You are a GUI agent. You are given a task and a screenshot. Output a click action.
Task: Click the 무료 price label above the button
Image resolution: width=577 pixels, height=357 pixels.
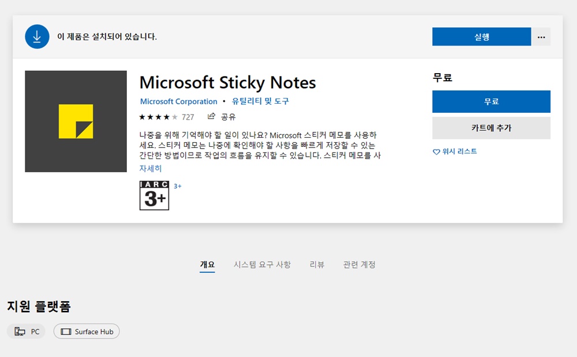[443, 78]
